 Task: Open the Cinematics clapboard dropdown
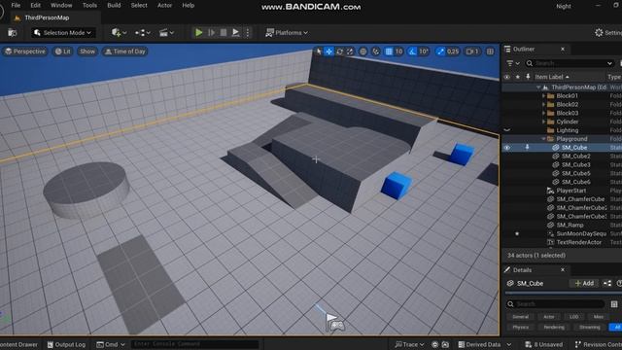click(x=166, y=33)
